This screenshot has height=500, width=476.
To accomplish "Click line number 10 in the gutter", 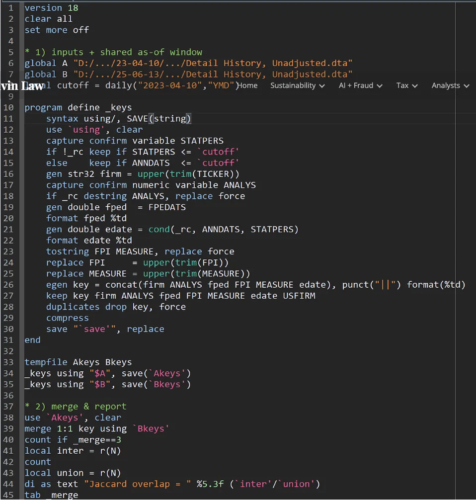I will click(11, 107).
